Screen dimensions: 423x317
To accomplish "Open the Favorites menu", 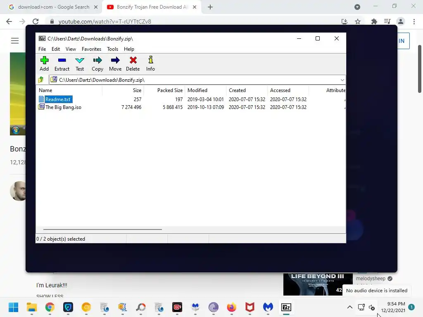I will click(91, 49).
